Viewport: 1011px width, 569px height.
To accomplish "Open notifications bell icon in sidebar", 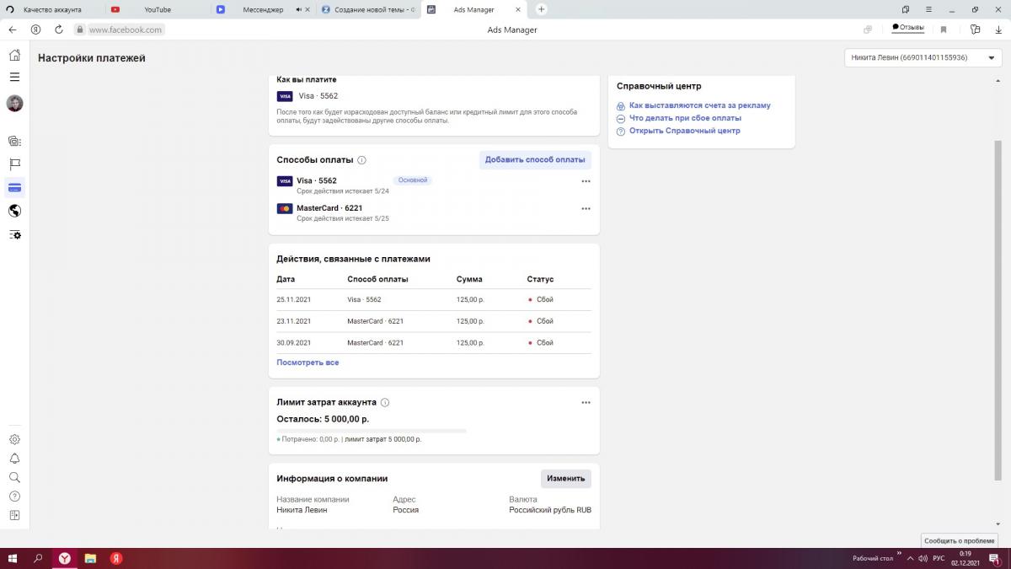I will (x=14, y=459).
